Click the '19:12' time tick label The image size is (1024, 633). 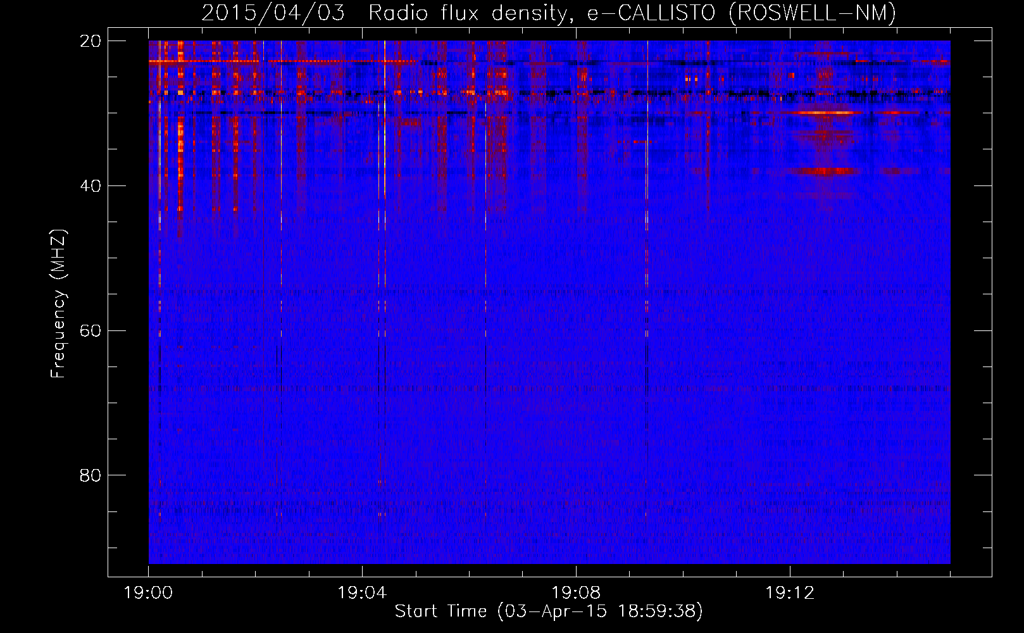[x=790, y=592]
